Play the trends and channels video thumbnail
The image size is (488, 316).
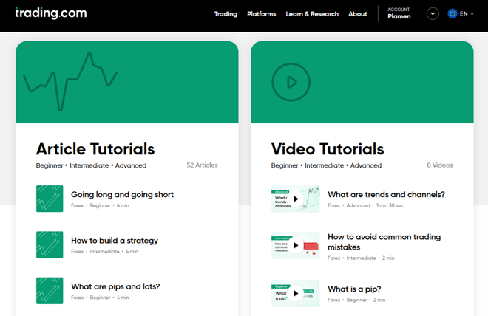click(295, 199)
